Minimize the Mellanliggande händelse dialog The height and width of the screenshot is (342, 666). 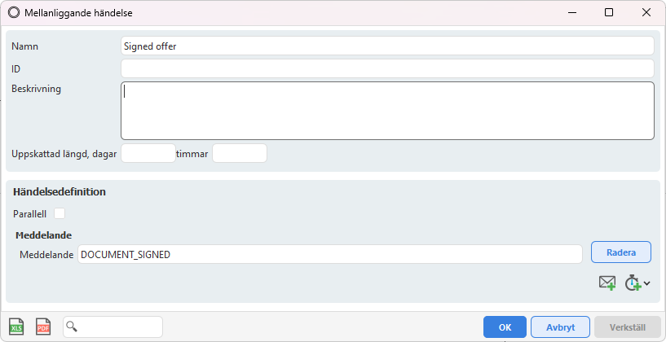click(x=571, y=13)
